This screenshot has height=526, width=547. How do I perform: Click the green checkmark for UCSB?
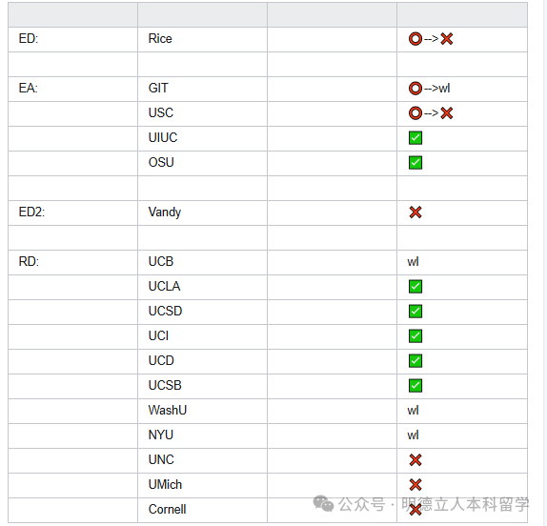click(x=415, y=385)
